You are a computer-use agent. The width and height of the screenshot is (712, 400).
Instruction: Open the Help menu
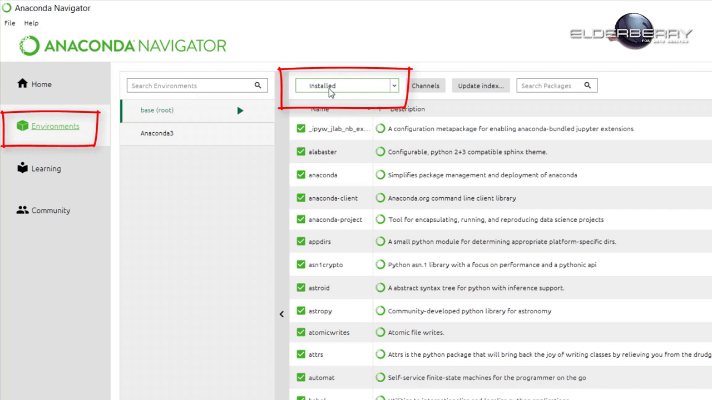tap(31, 23)
